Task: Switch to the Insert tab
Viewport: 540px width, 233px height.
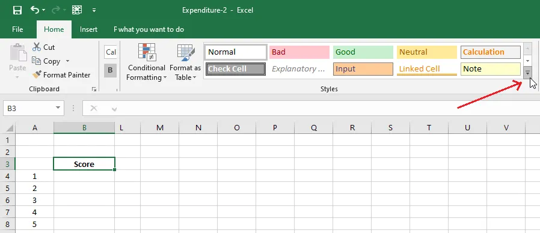Action: 88,29
